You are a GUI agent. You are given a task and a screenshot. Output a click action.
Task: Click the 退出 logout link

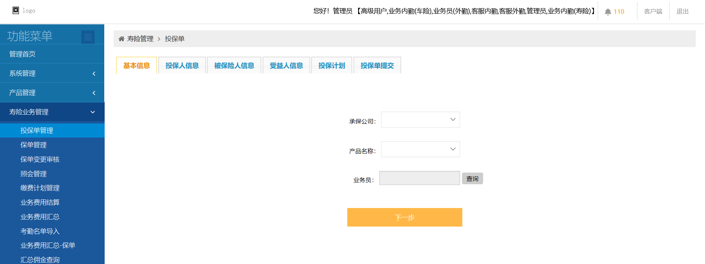tap(682, 11)
